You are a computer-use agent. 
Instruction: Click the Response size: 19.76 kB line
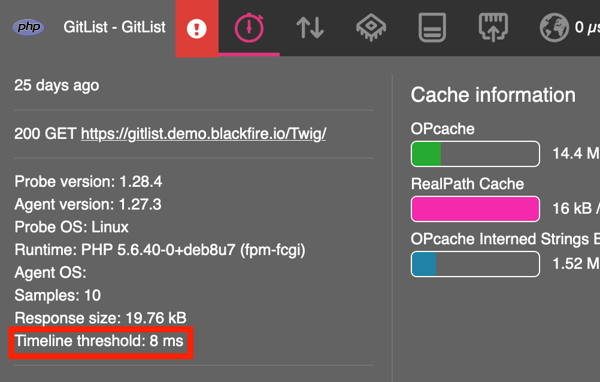(101, 318)
